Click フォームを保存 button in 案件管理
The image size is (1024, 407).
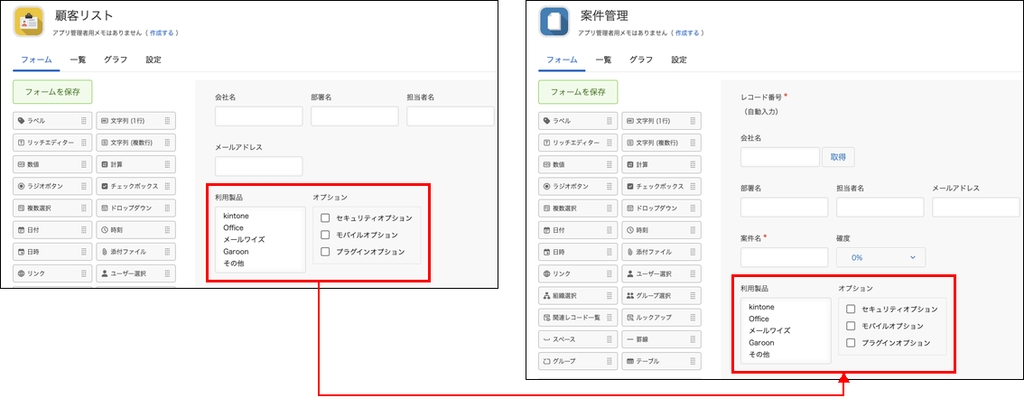pyautogui.click(x=579, y=92)
